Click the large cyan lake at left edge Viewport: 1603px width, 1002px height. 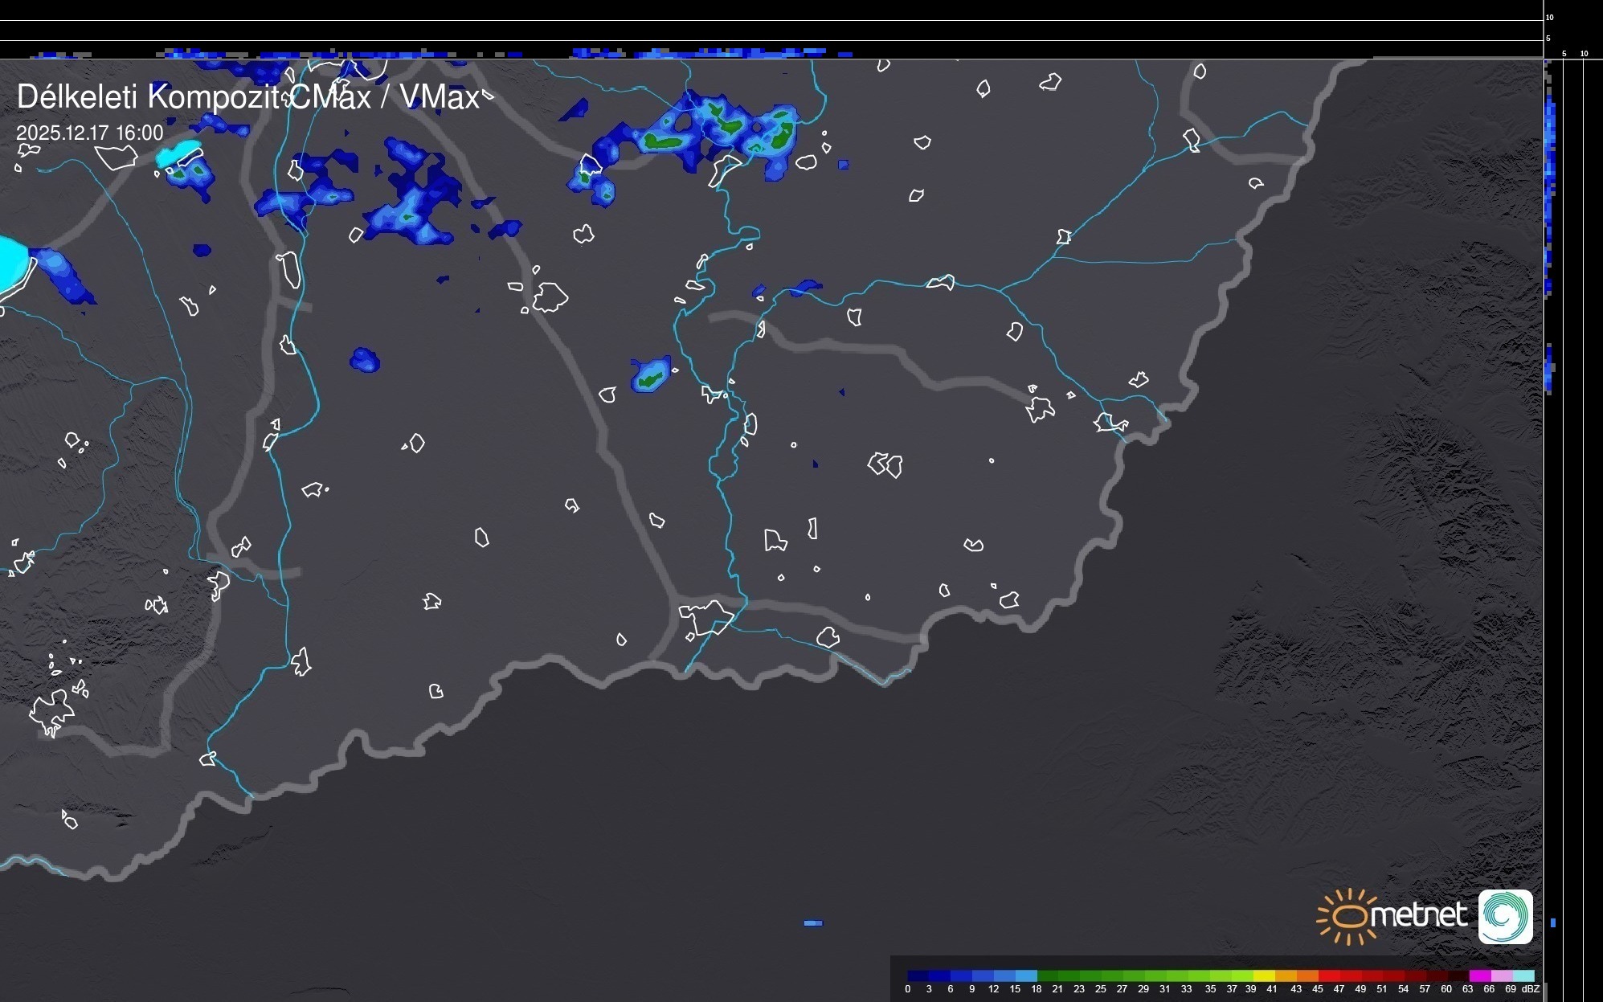pyautogui.click(x=10, y=261)
